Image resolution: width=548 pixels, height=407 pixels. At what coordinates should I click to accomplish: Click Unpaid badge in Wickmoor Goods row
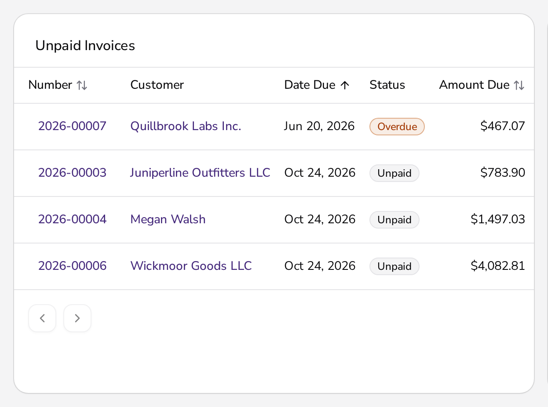tap(395, 266)
